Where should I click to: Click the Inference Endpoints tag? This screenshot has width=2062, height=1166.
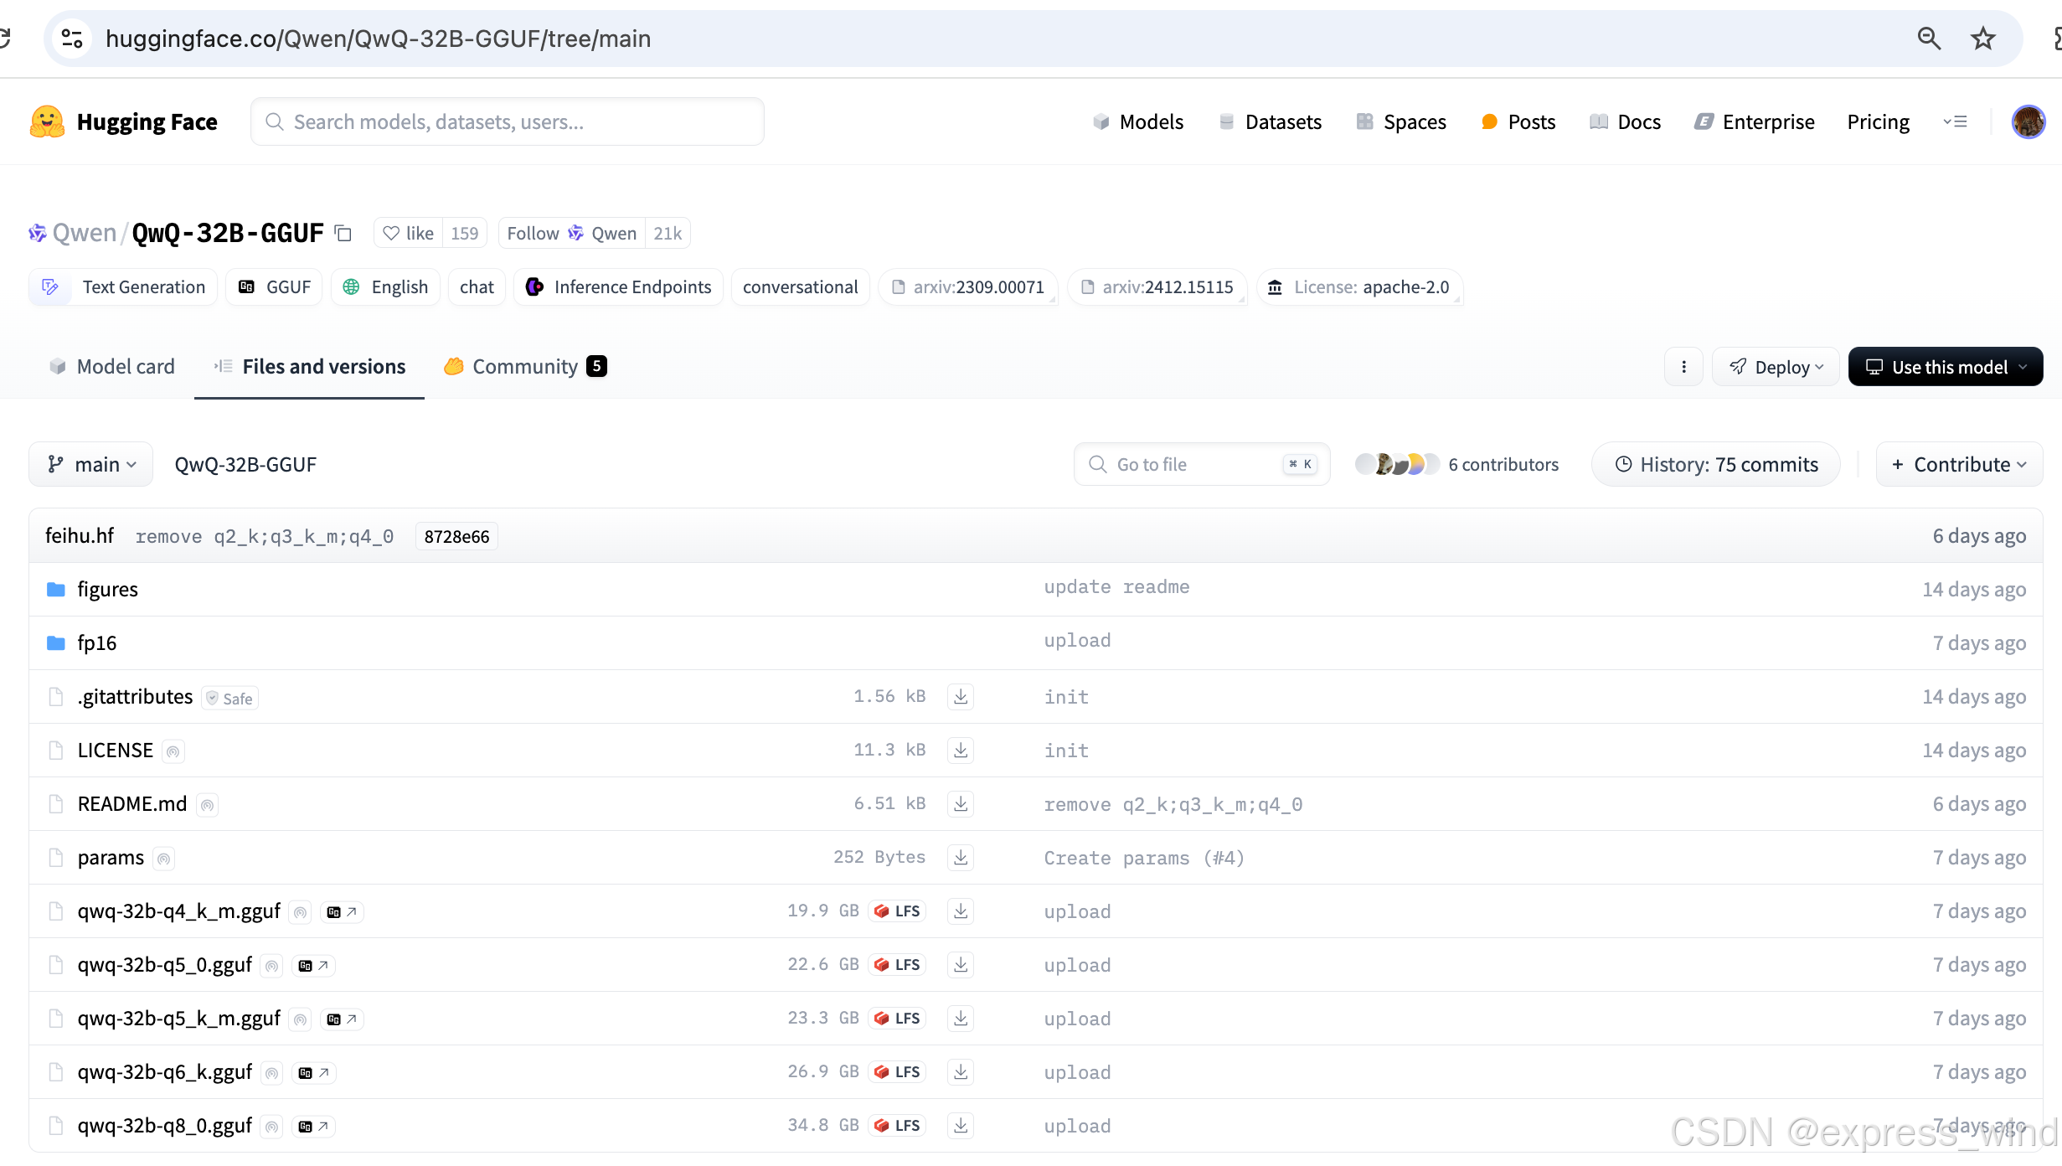[618, 287]
